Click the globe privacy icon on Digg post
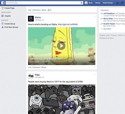125x114 pixels. click(x=43, y=77)
